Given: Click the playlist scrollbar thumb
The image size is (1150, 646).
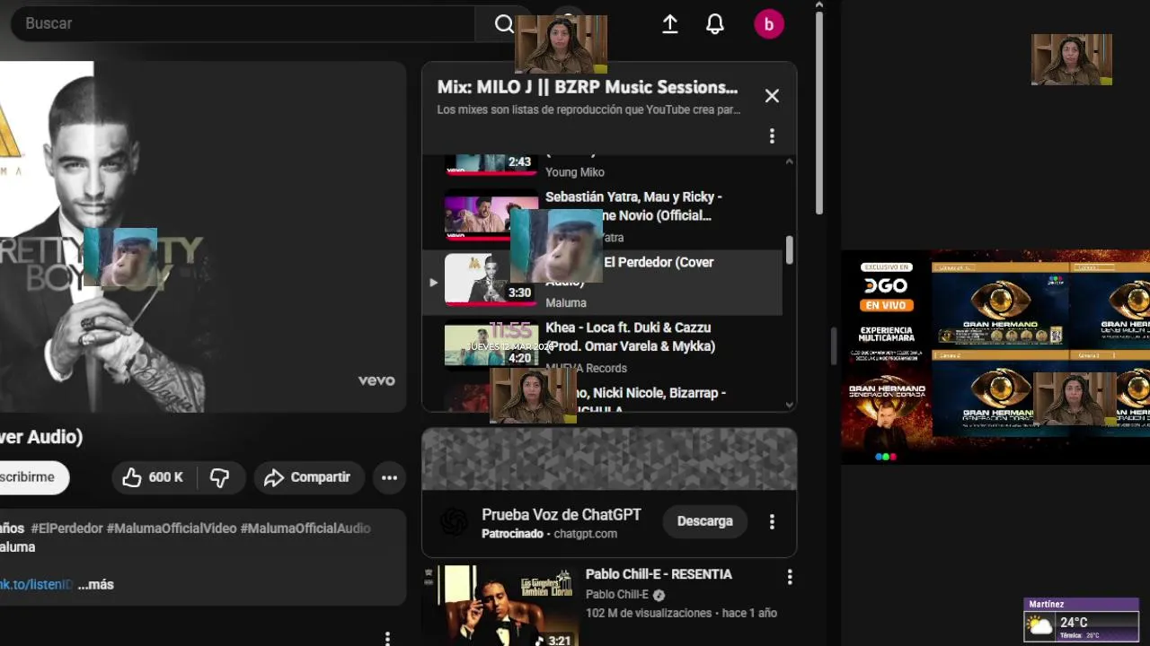Looking at the screenshot, I should [x=789, y=249].
